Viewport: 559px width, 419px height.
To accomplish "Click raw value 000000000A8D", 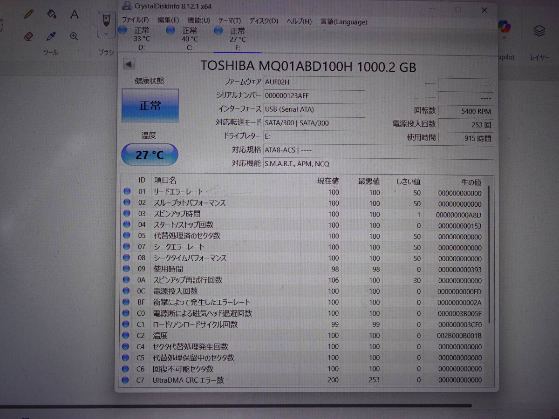I will click(x=459, y=215).
